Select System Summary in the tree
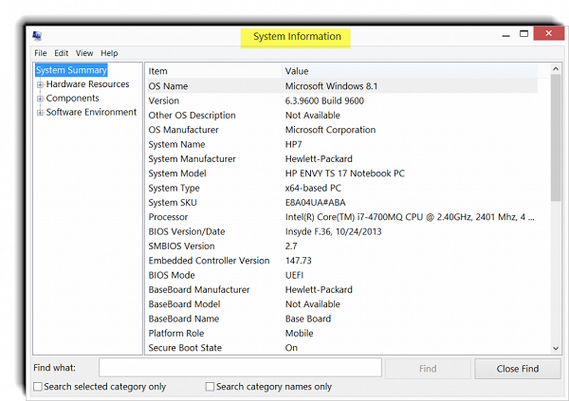 [x=71, y=70]
